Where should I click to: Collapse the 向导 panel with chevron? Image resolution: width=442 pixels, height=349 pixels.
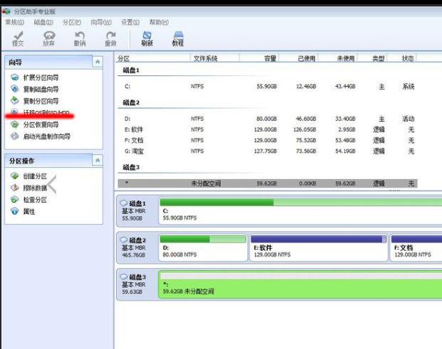pos(98,62)
